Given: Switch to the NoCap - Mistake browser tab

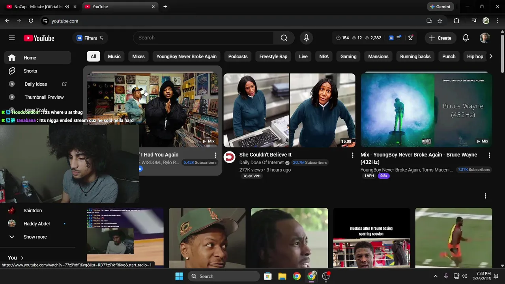Looking at the screenshot, I should click(x=38, y=7).
